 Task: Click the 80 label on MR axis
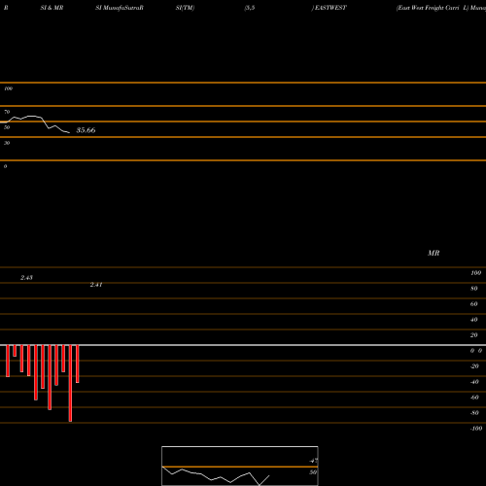pyautogui.click(x=474, y=289)
